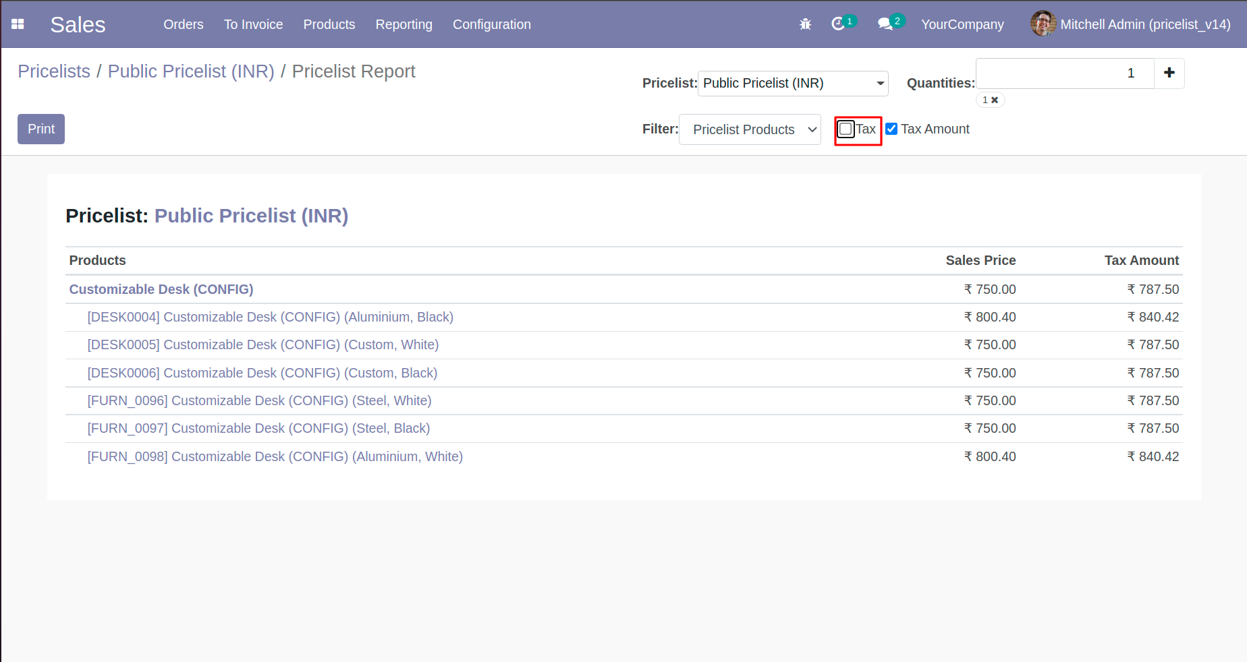Click DESK0004 sales price ₹ 800.40

(990, 317)
